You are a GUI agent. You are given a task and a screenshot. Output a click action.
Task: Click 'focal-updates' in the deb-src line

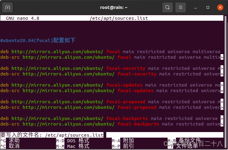click(x=135, y=91)
